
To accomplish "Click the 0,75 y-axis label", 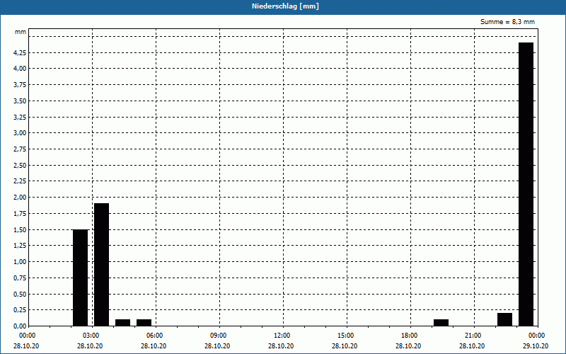I will pyautogui.click(x=20, y=278).
